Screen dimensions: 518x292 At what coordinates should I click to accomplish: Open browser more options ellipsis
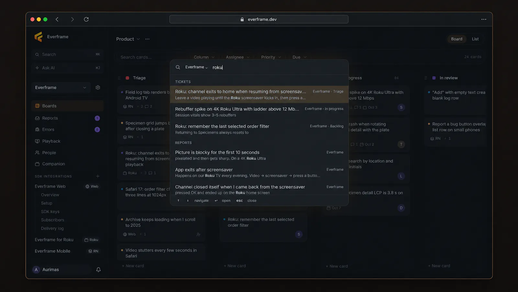pos(484,19)
